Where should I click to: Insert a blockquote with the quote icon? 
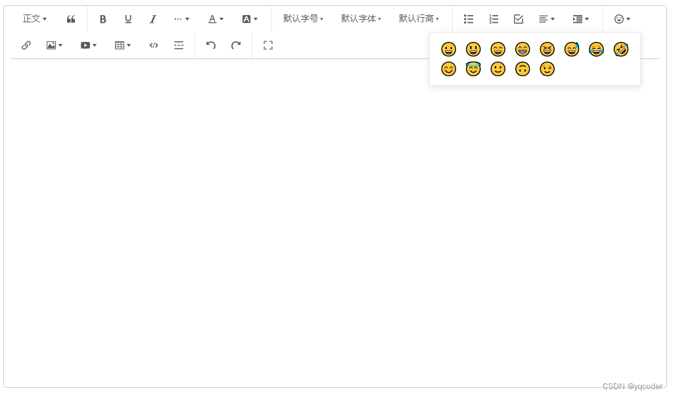click(x=71, y=19)
